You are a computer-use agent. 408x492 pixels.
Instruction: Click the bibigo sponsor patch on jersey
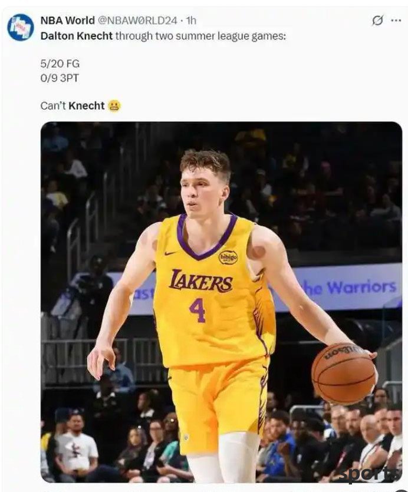pos(228,257)
